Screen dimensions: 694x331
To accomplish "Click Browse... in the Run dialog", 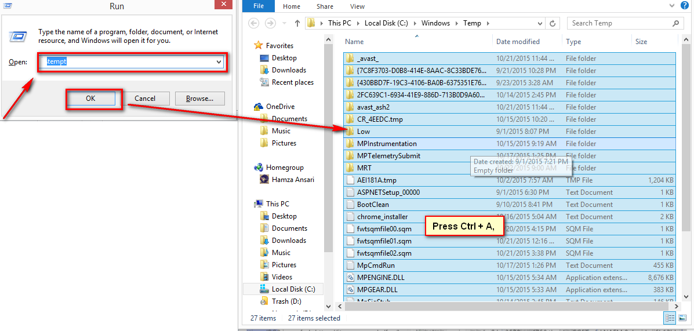I will click(x=199, y=98).
